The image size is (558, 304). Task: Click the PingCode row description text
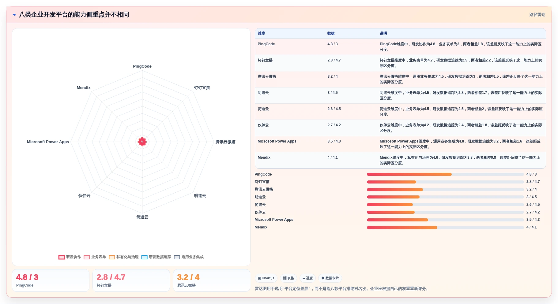461,47
